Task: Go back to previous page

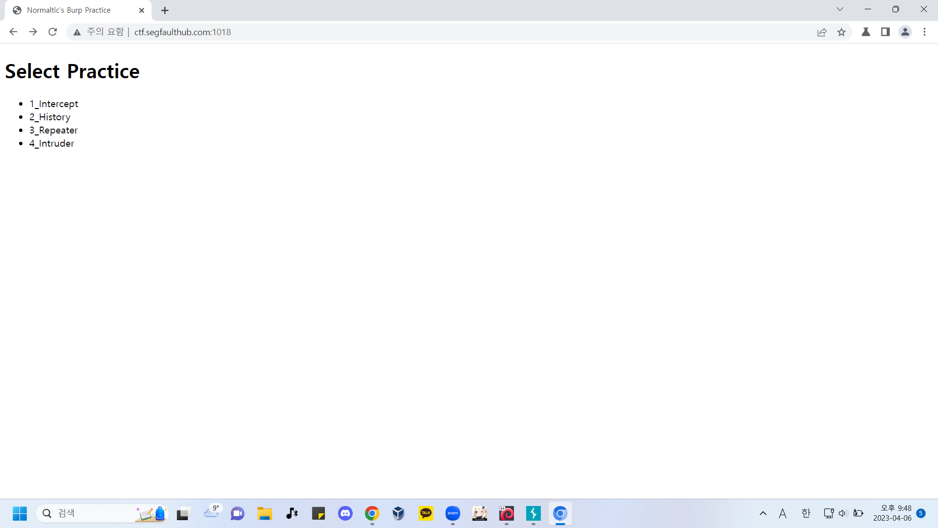Action: [13, 32]
